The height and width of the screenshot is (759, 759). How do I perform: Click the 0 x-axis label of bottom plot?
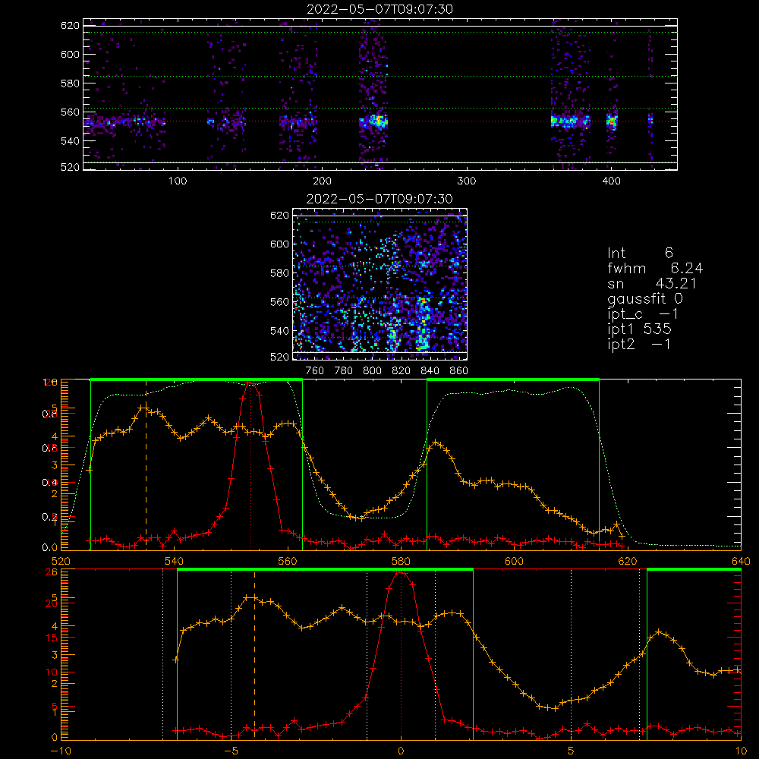(x=401, y=751)
